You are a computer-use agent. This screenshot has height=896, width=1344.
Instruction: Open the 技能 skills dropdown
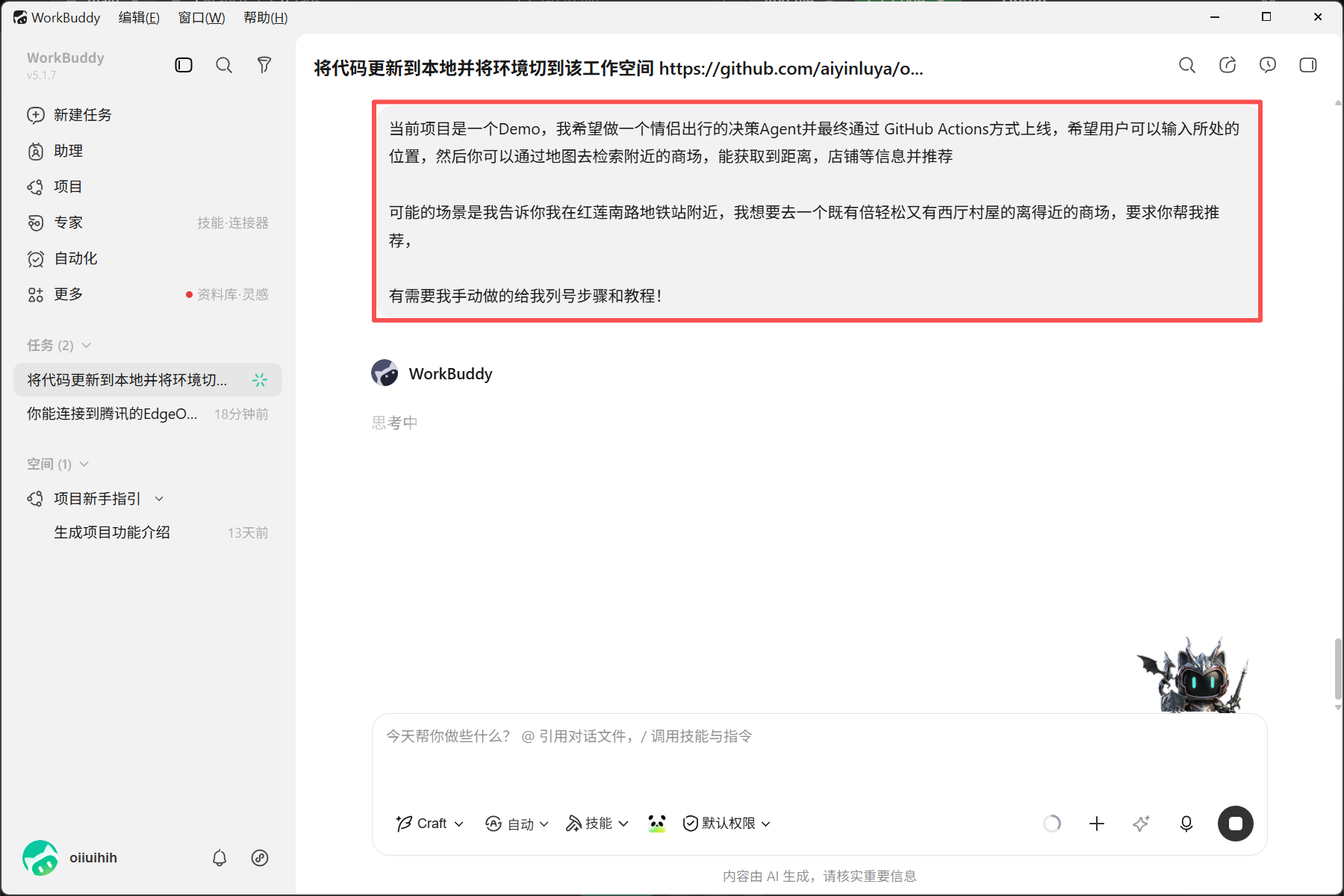tap(597, 824)
